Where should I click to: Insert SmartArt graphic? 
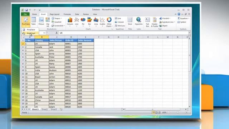click(x=57, y=22)
